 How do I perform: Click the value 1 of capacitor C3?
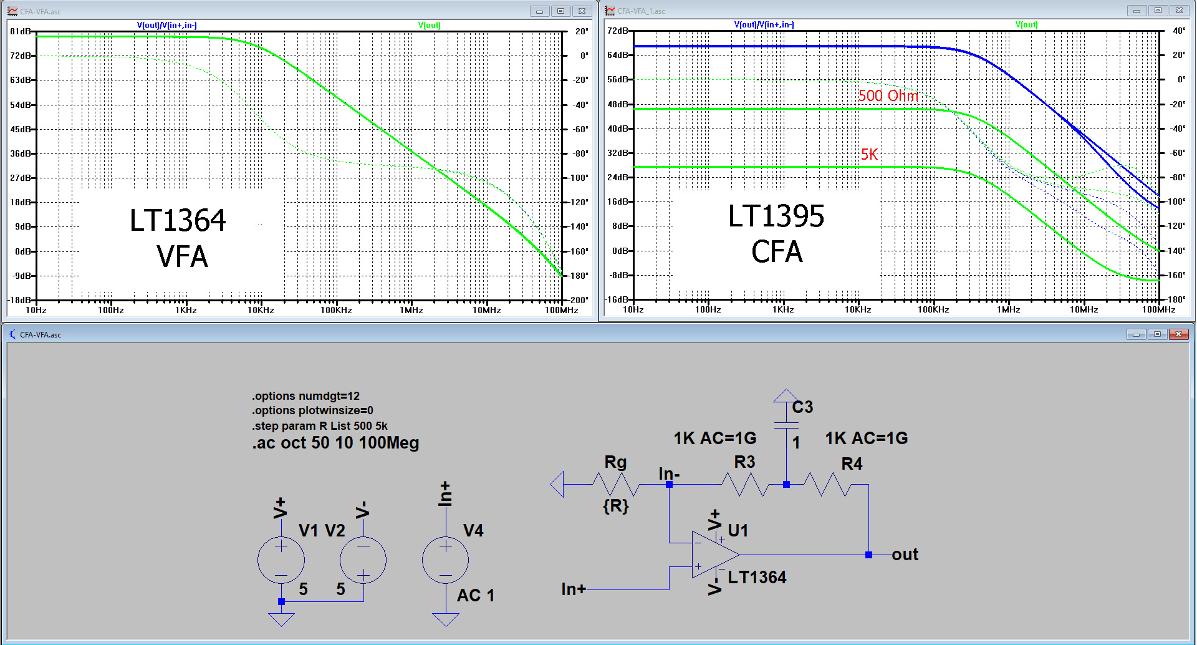click(796, 443)
